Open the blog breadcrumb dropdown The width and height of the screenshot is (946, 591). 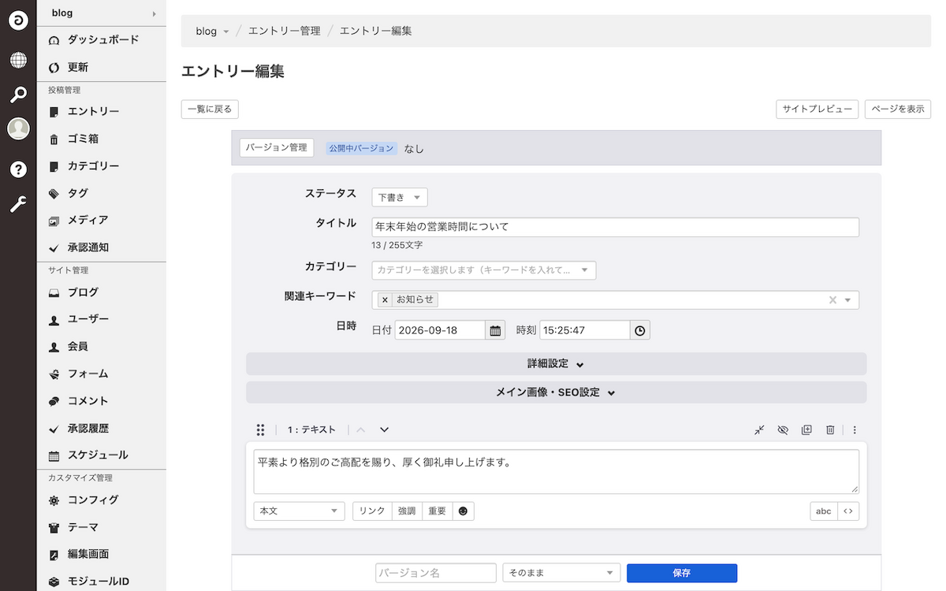pyautogui.click(x=212, y=32)
